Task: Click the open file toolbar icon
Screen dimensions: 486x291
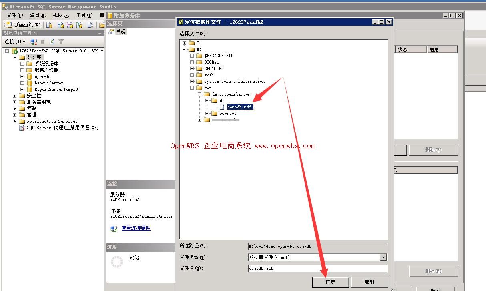Action: pos(102,25)
